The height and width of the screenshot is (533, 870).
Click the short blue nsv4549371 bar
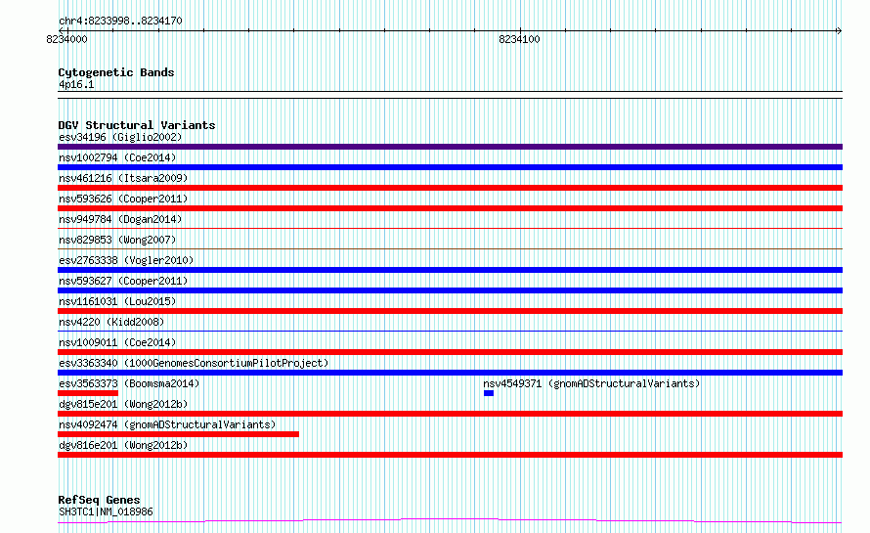[x=488, y=393]
